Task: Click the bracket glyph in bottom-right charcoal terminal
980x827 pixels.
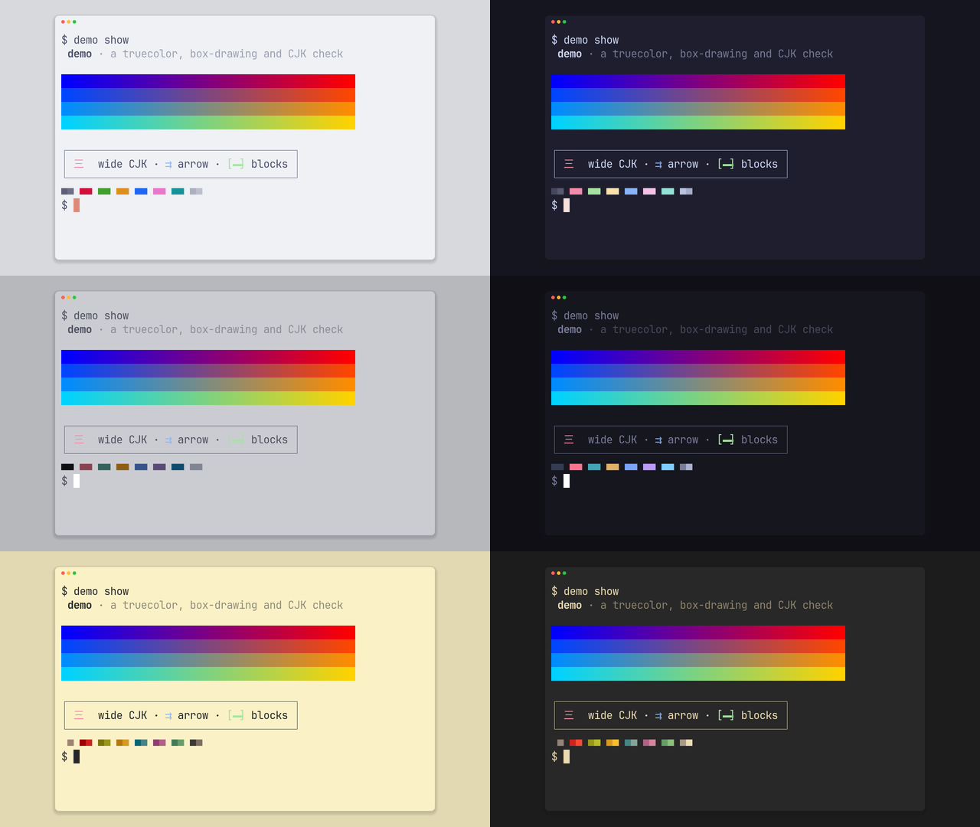Action: (726, 715)
